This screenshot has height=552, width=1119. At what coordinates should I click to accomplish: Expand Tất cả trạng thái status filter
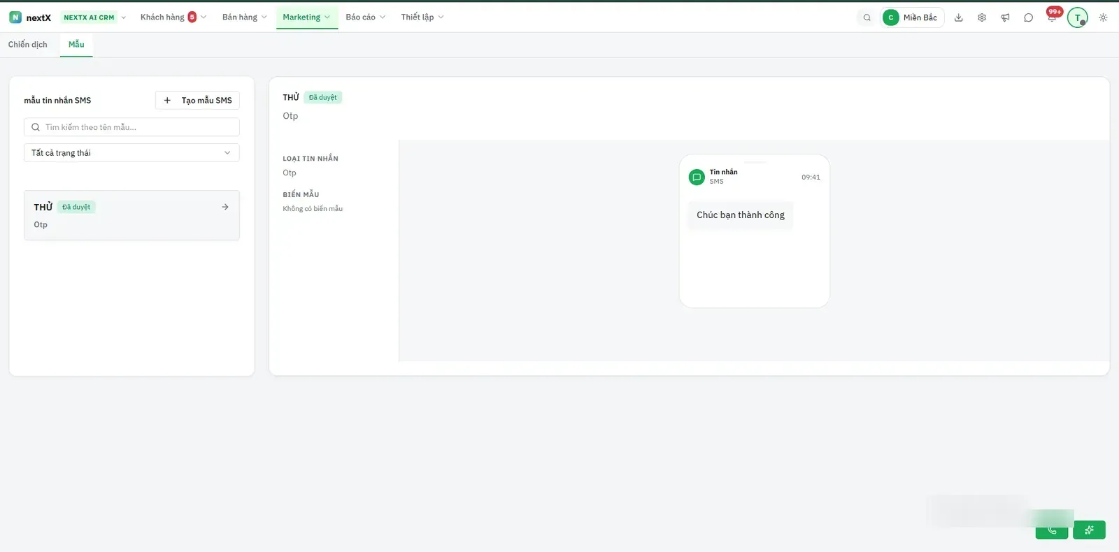(131, 153)
